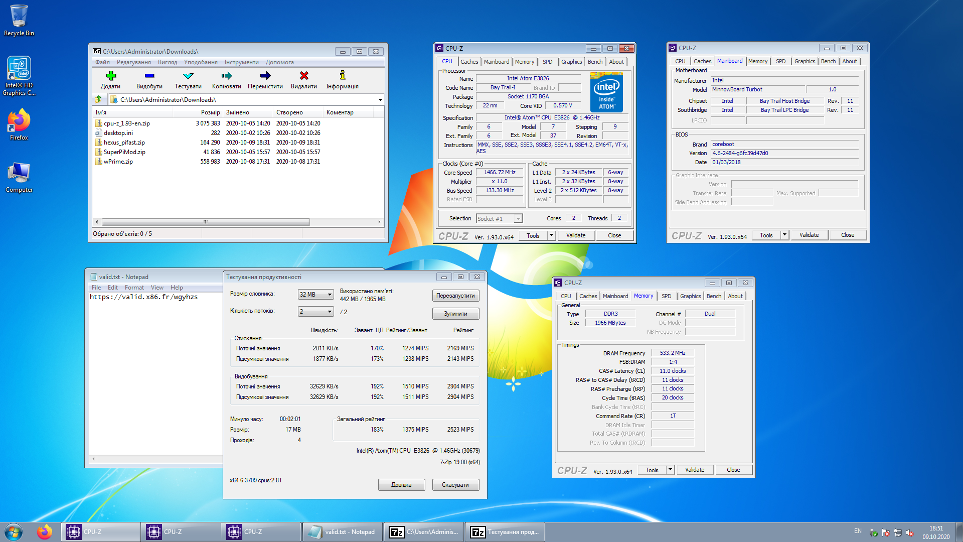The image size is (963, 542).
Task: Select Intel HD Graphics Control desktop icon
Action: pyautogui.click(x=19, y=76)
